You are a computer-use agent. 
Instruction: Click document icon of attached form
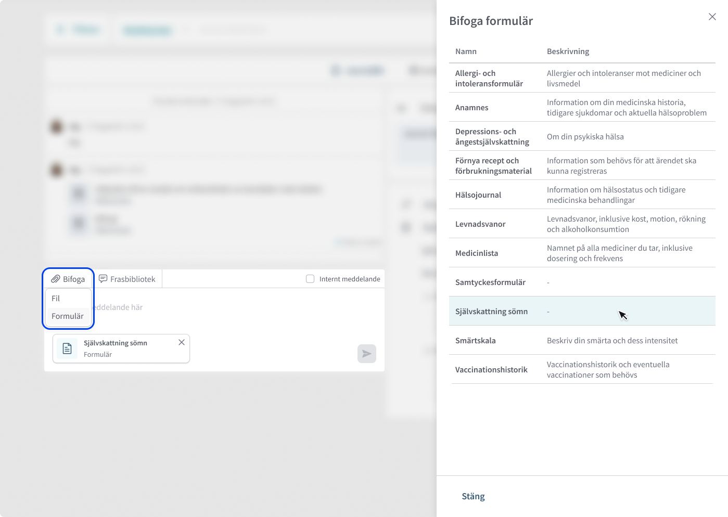[x=67, y=348]
